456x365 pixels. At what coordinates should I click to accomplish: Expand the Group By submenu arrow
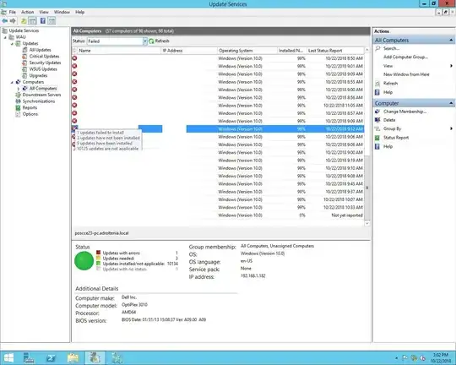point(451,128)
